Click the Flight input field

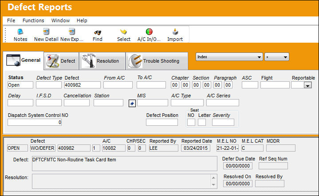[x=275, y=85]
